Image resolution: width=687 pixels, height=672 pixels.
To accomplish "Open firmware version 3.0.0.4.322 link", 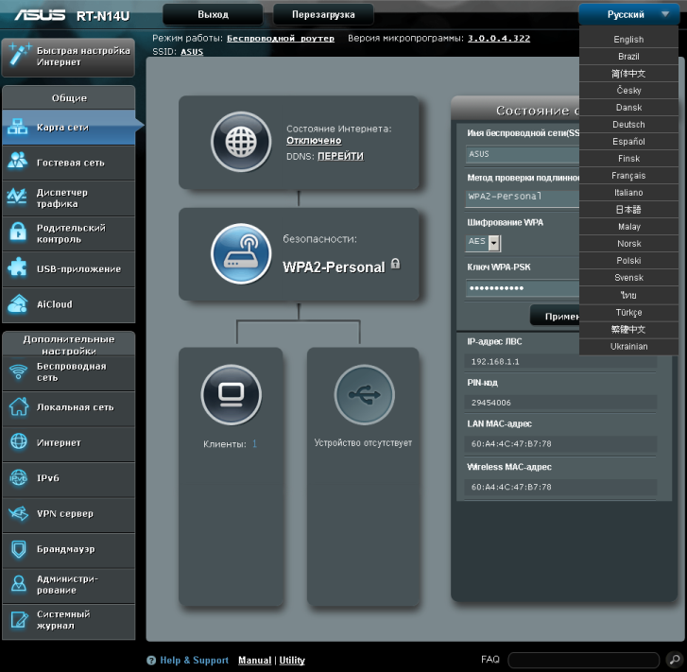I will 499,39.
